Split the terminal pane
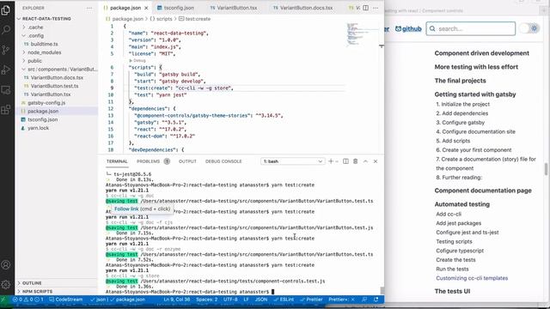Viewport: 550px width, 309px height. 345,161
